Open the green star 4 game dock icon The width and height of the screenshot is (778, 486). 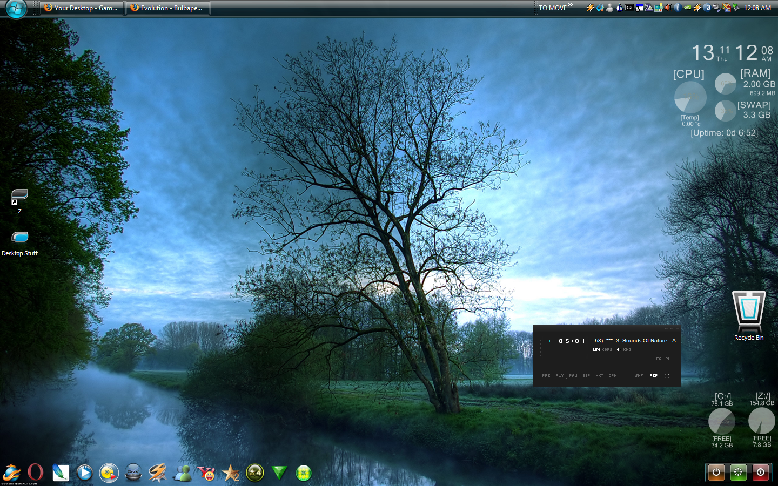(x=255, y=473)
